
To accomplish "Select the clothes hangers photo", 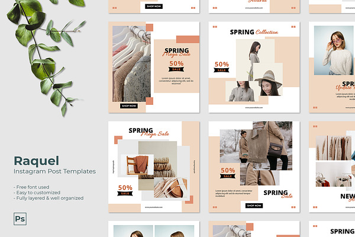I will (x=131, y=64).
